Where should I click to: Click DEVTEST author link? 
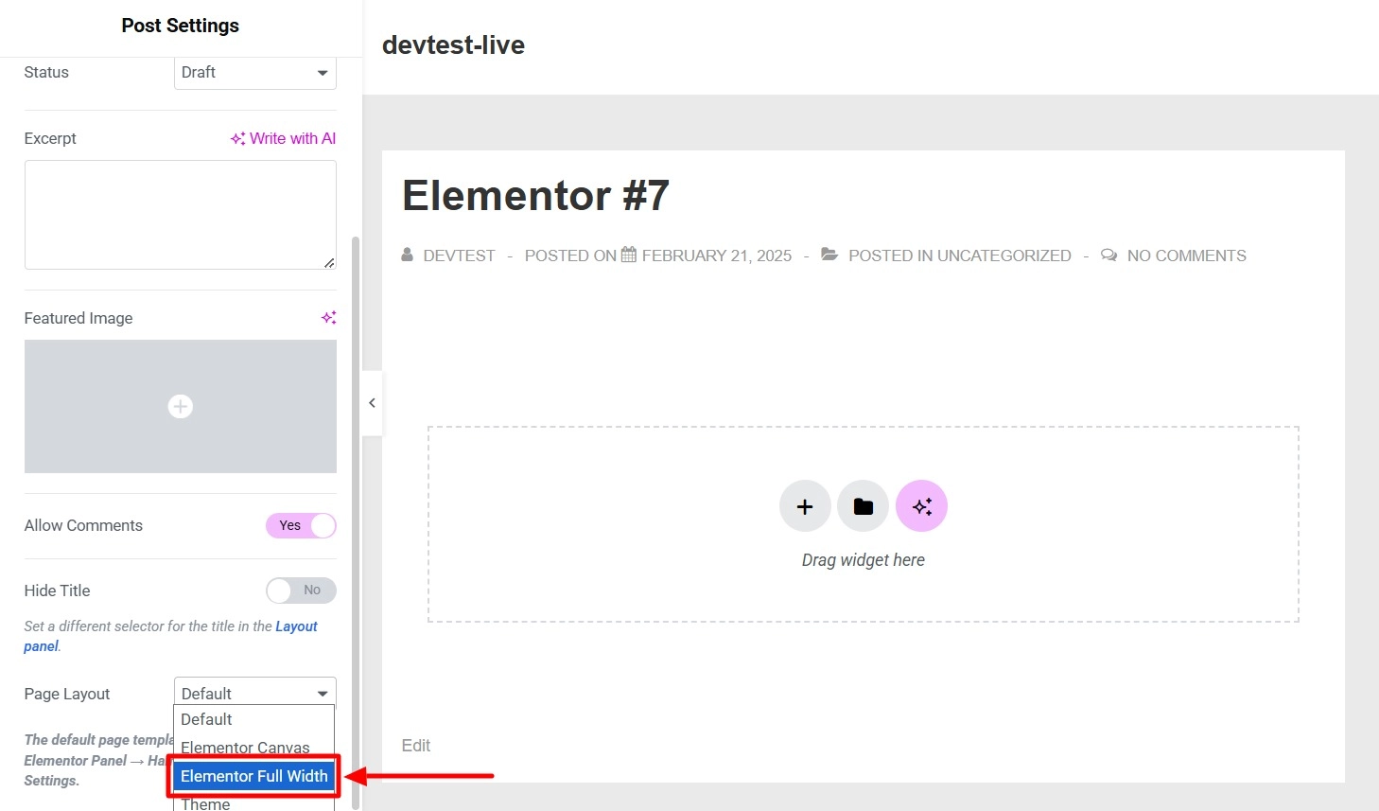[459, 256]
